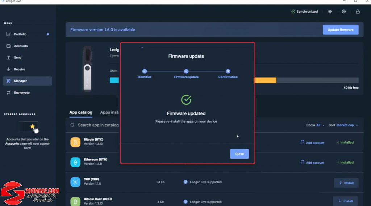
Task: Click the Firmware updated heading
Action: [186, 113]
